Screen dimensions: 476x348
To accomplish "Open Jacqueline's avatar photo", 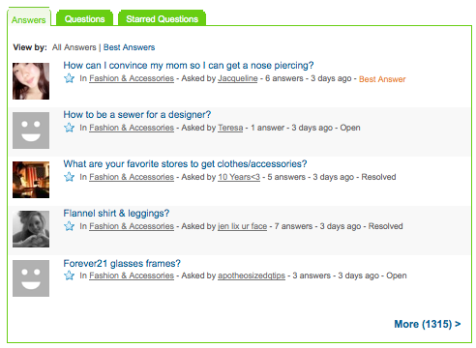I will [x=31, y=81].
